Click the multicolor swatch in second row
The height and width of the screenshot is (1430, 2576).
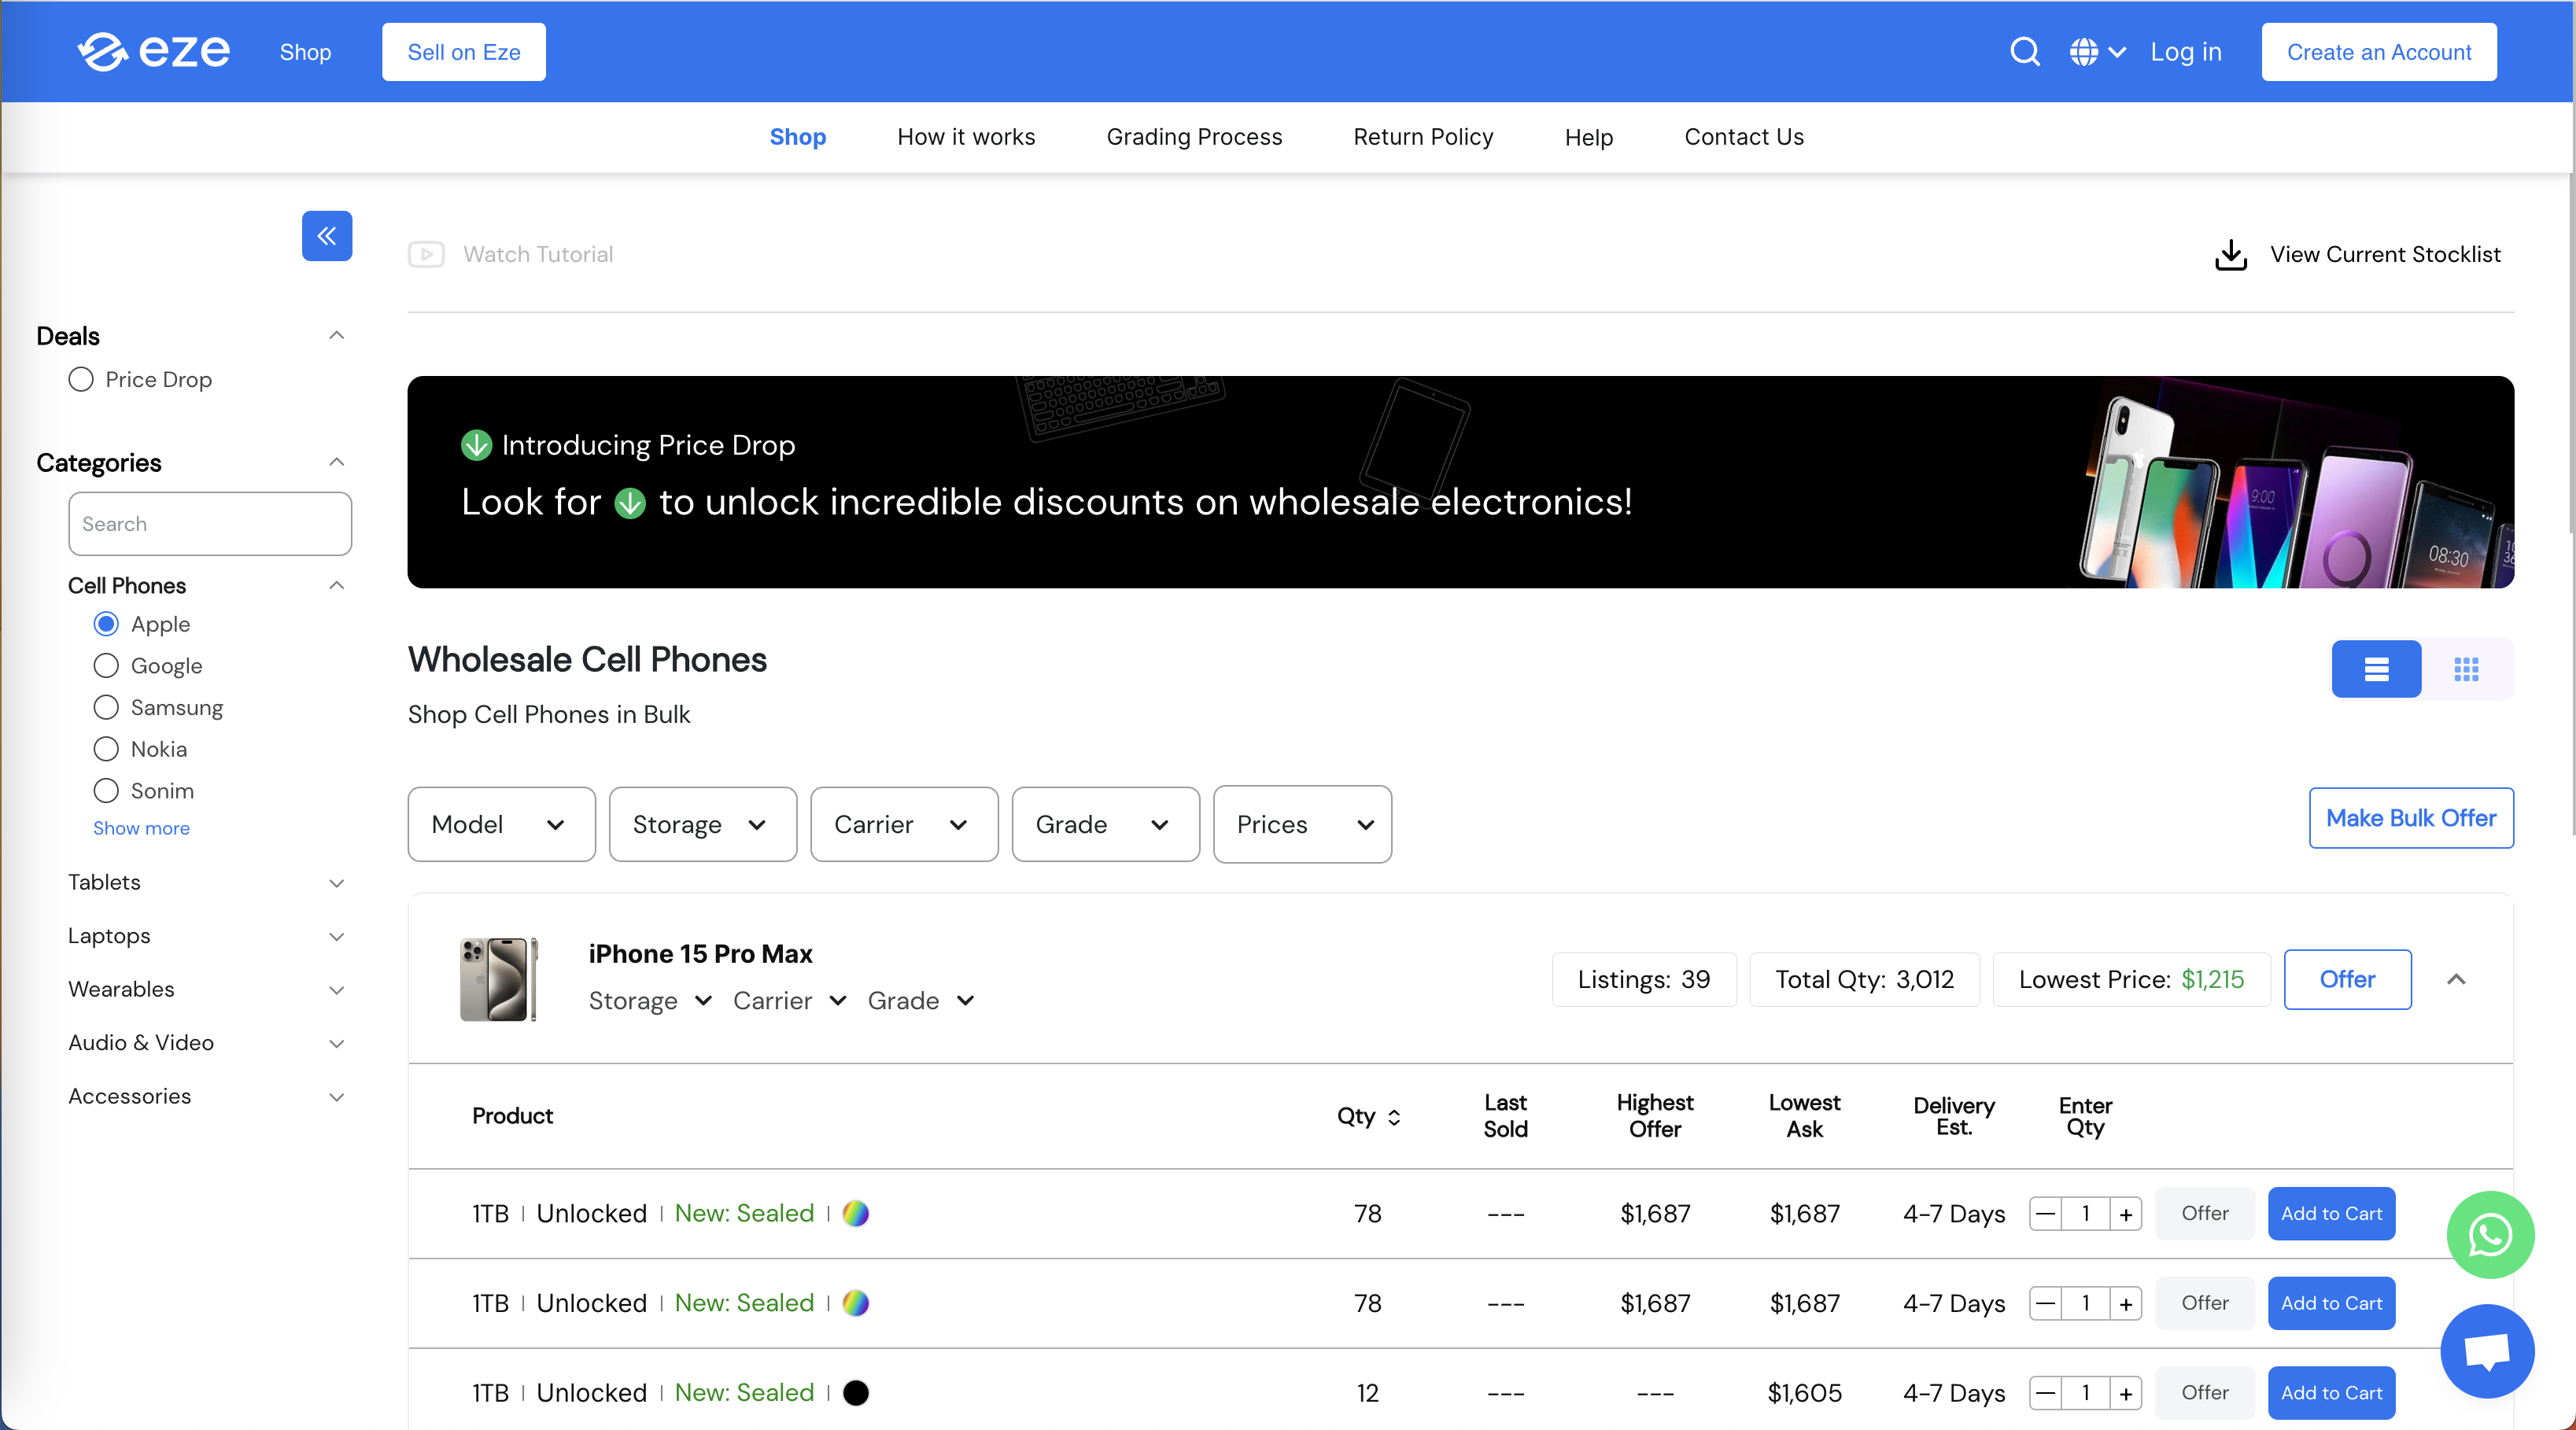point(856,1304)
